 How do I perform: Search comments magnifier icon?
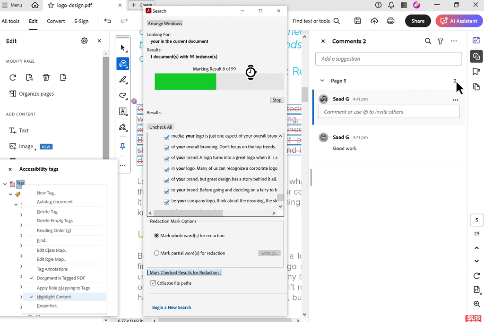click(x=428, y=41)
